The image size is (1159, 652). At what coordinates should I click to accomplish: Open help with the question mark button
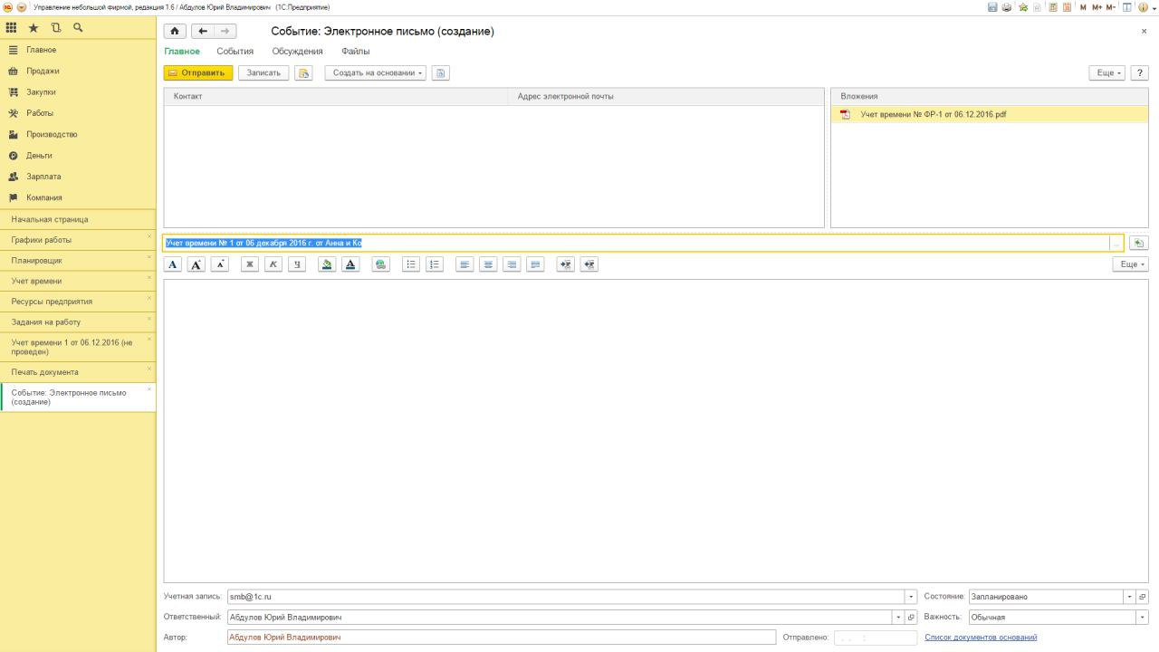[1139, 73]
